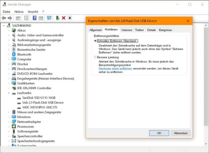Click the OK button in the dialog
Screen dimensions: 209x153
[x=159, y=133]
